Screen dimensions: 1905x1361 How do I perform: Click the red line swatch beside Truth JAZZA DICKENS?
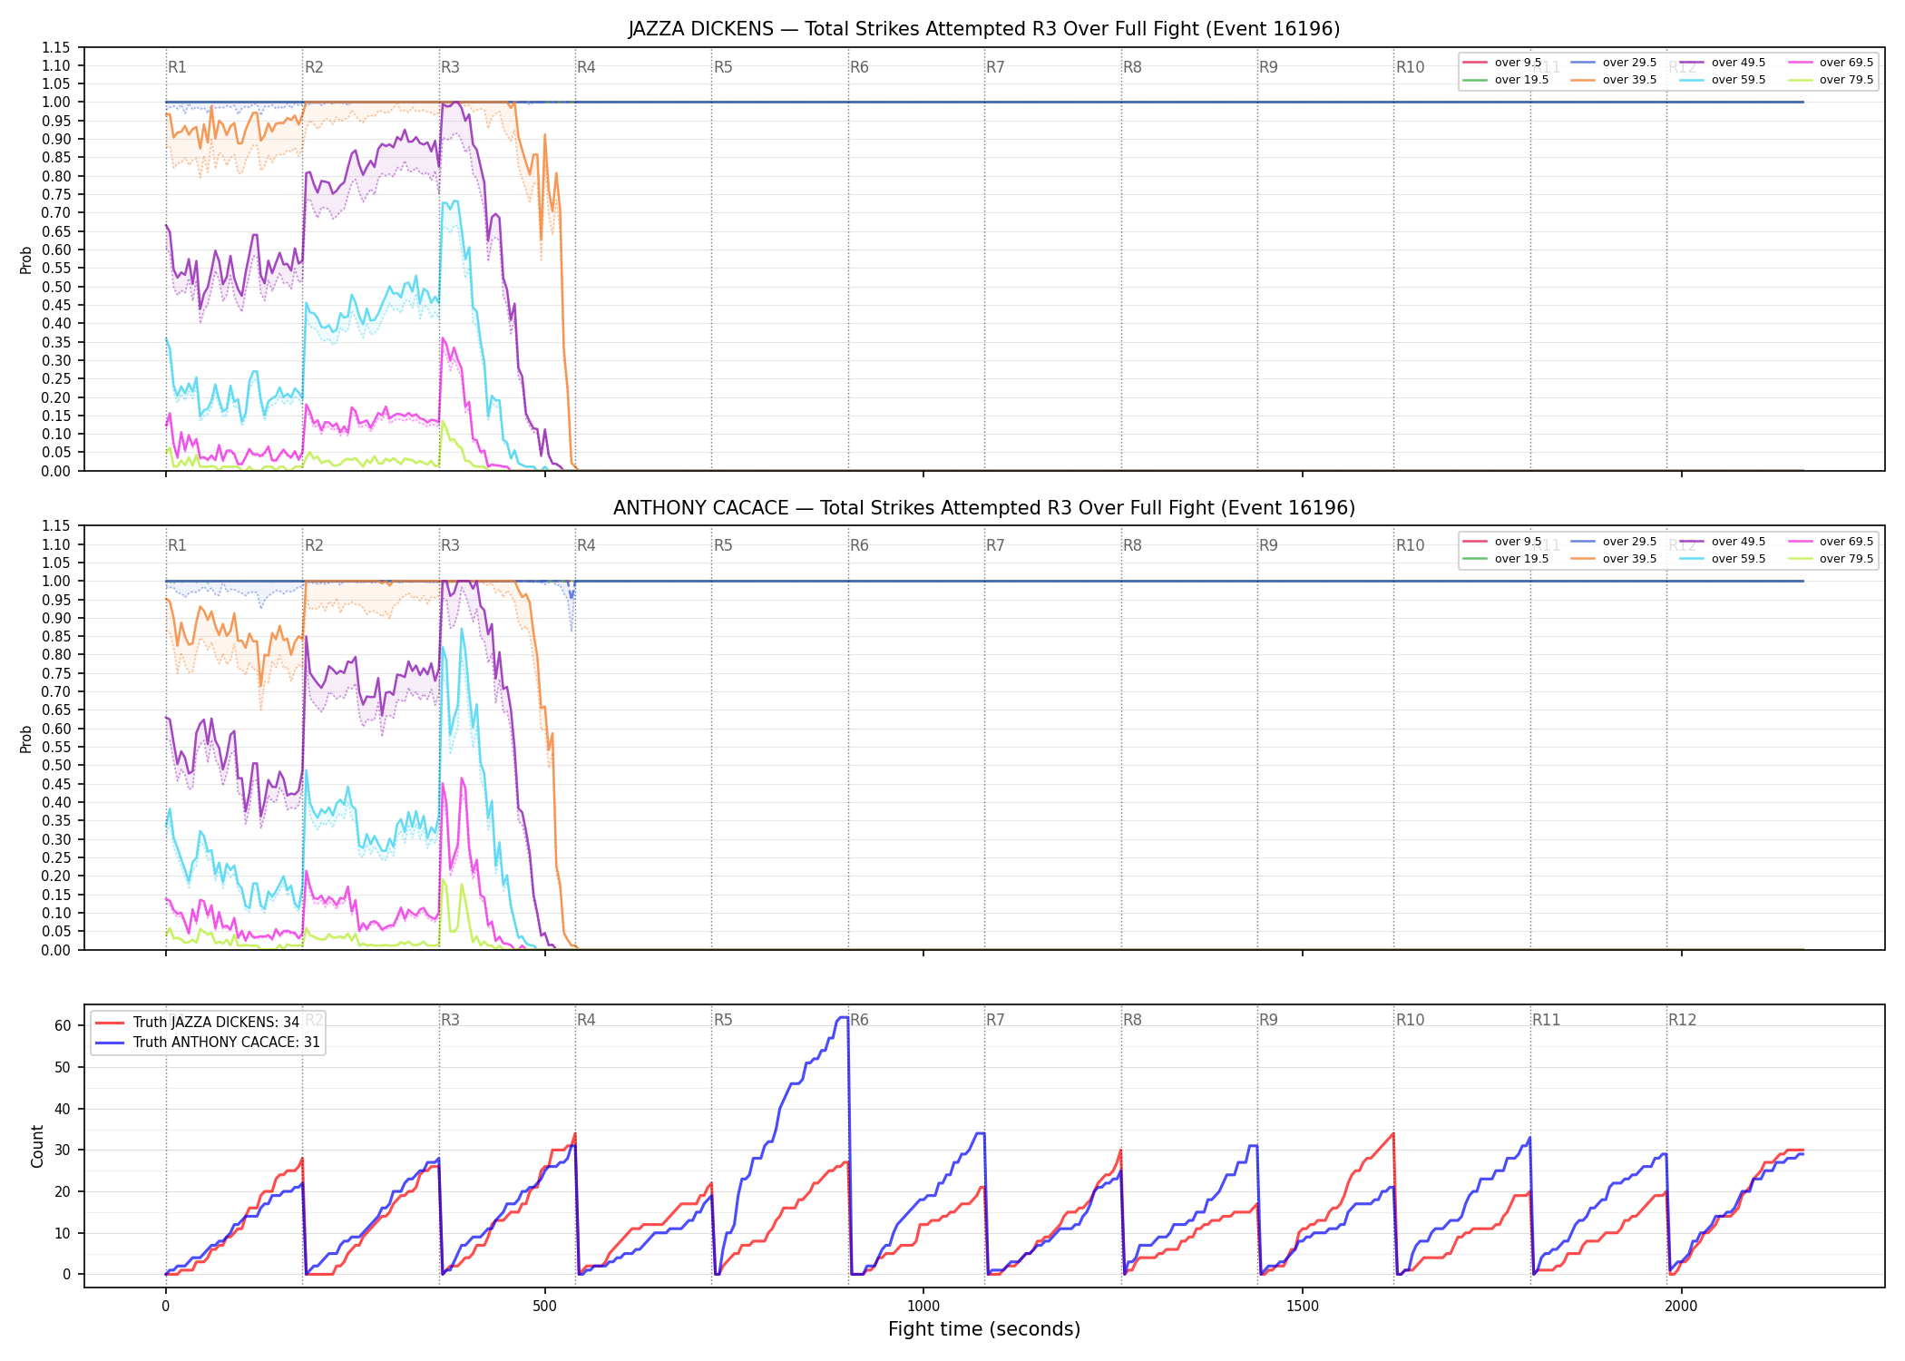tap(110, 1023)
